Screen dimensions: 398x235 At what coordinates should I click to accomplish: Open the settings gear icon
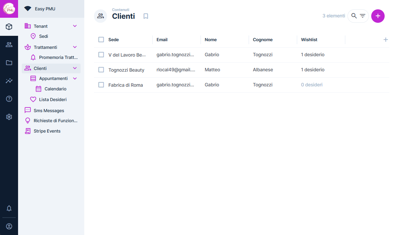coord(9,117)
